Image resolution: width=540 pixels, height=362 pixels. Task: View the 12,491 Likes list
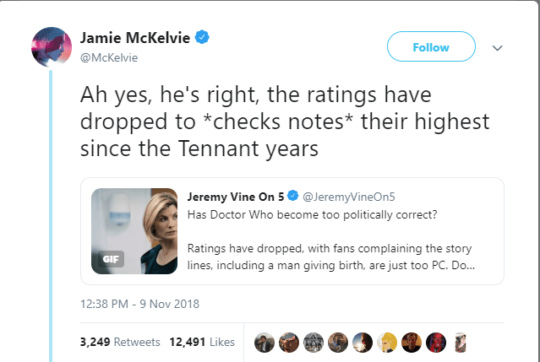coord(202,342)
